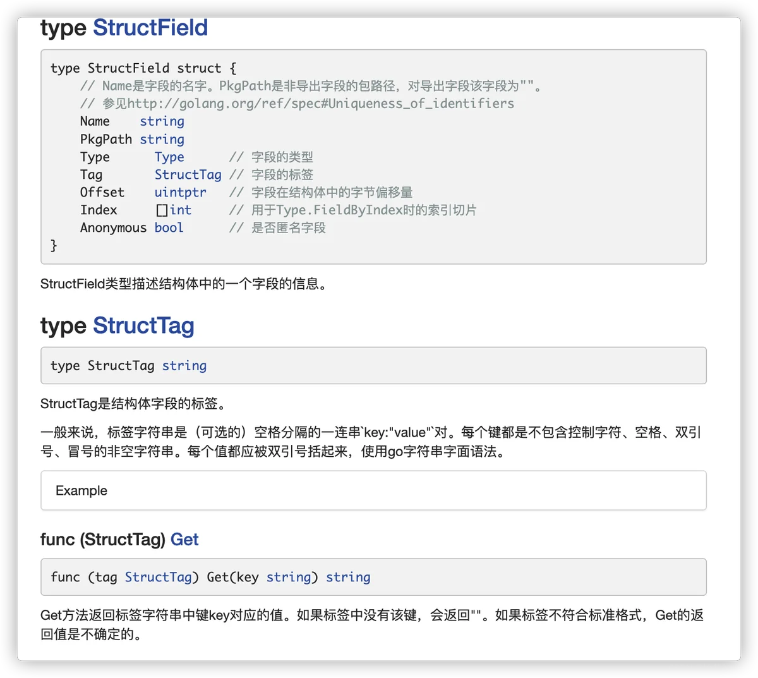Click 'PkgPath' field name in code
Viewport: 758px width, 678px height.
coord(106,139)
